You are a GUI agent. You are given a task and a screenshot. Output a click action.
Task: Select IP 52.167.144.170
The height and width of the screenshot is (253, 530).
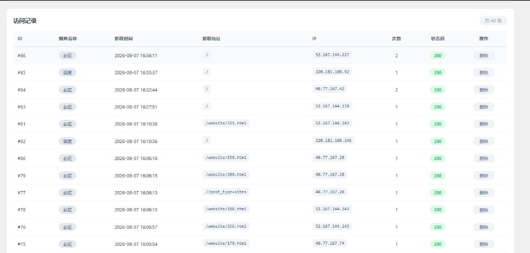[x=332, y=106]
